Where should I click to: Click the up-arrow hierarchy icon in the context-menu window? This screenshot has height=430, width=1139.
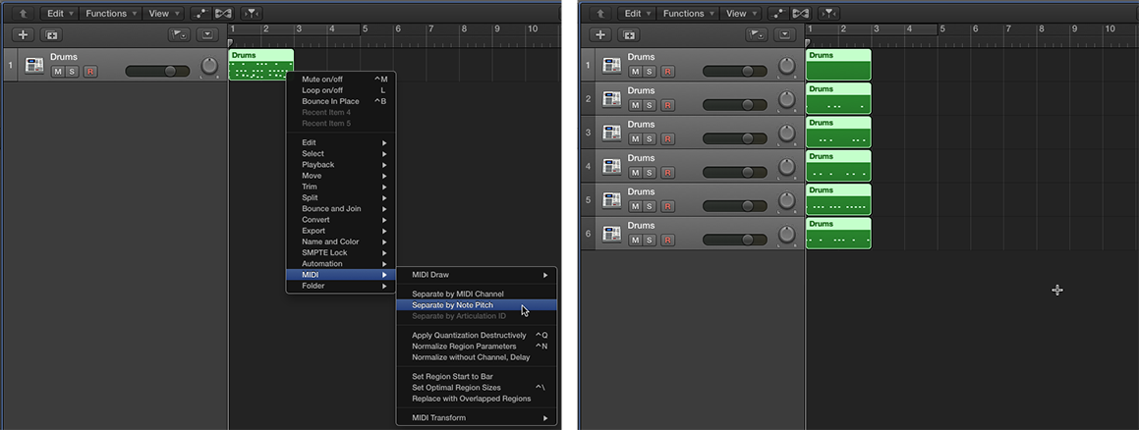point(24,14)
